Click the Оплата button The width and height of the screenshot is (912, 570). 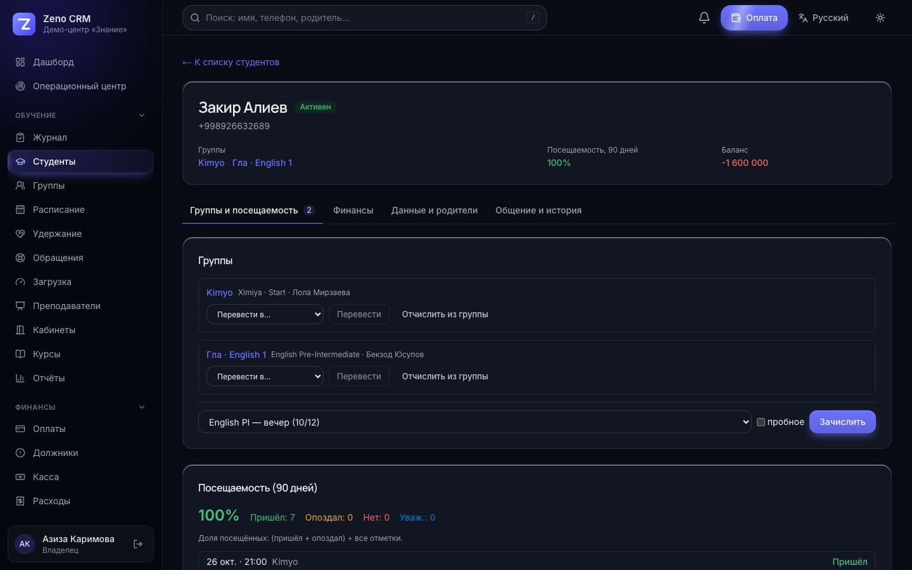tap(754, 18)
